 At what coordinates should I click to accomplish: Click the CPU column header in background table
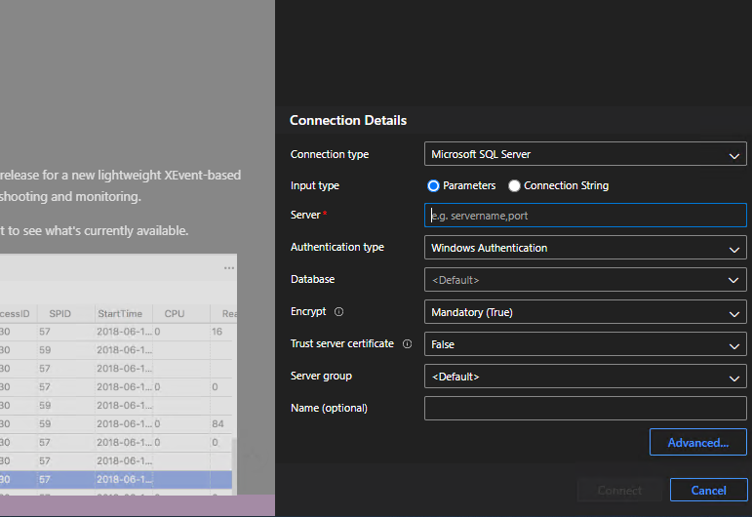coord(174,314)
